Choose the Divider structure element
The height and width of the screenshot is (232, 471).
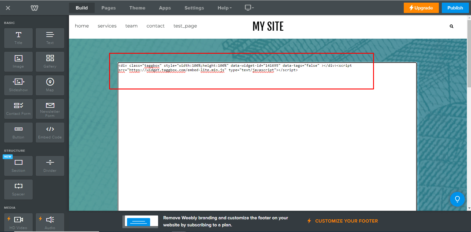click(50, 166)
